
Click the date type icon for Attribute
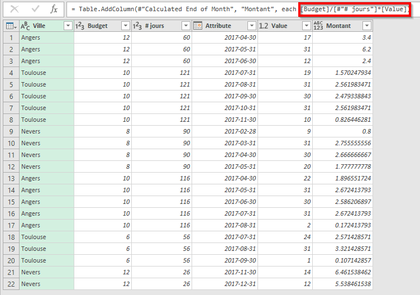(198, 26)
